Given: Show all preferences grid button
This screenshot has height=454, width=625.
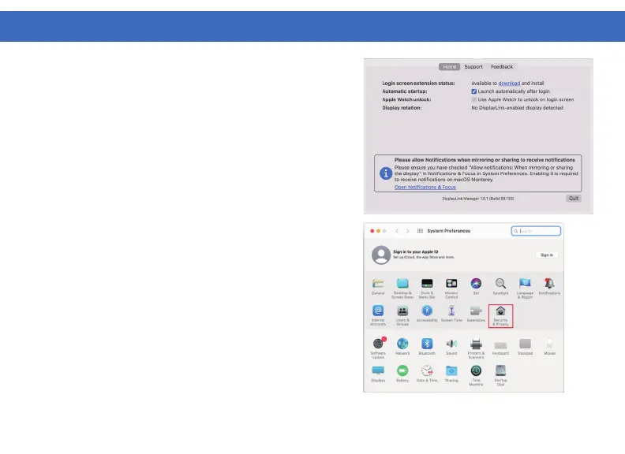Looking at the screenshot, I should coord(420,231).
